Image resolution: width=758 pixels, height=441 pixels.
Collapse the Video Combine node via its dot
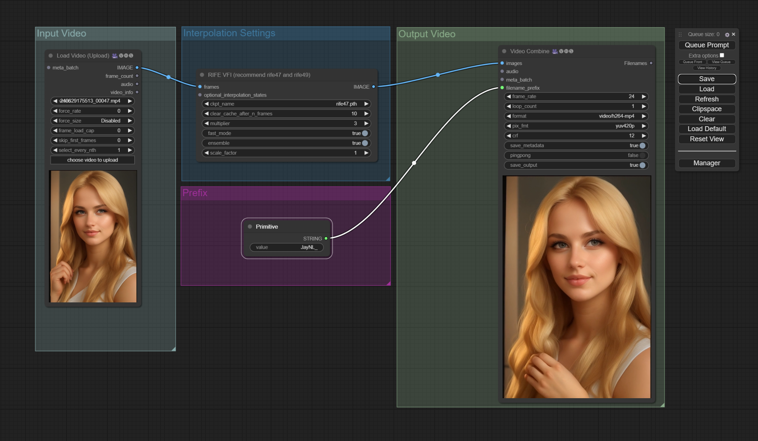(504, 51)
